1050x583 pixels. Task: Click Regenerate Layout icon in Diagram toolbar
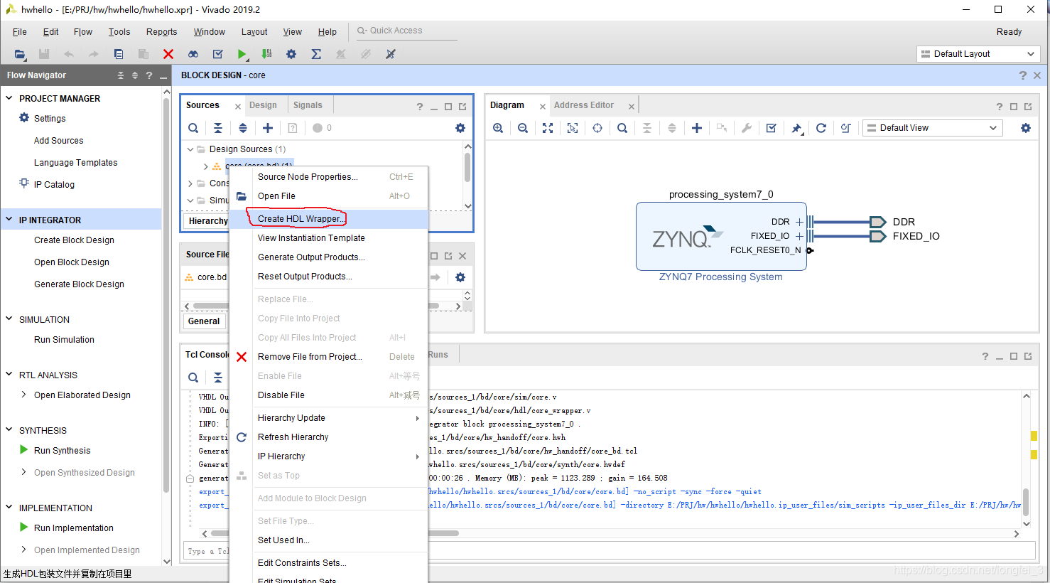click(x=821, y=128)
